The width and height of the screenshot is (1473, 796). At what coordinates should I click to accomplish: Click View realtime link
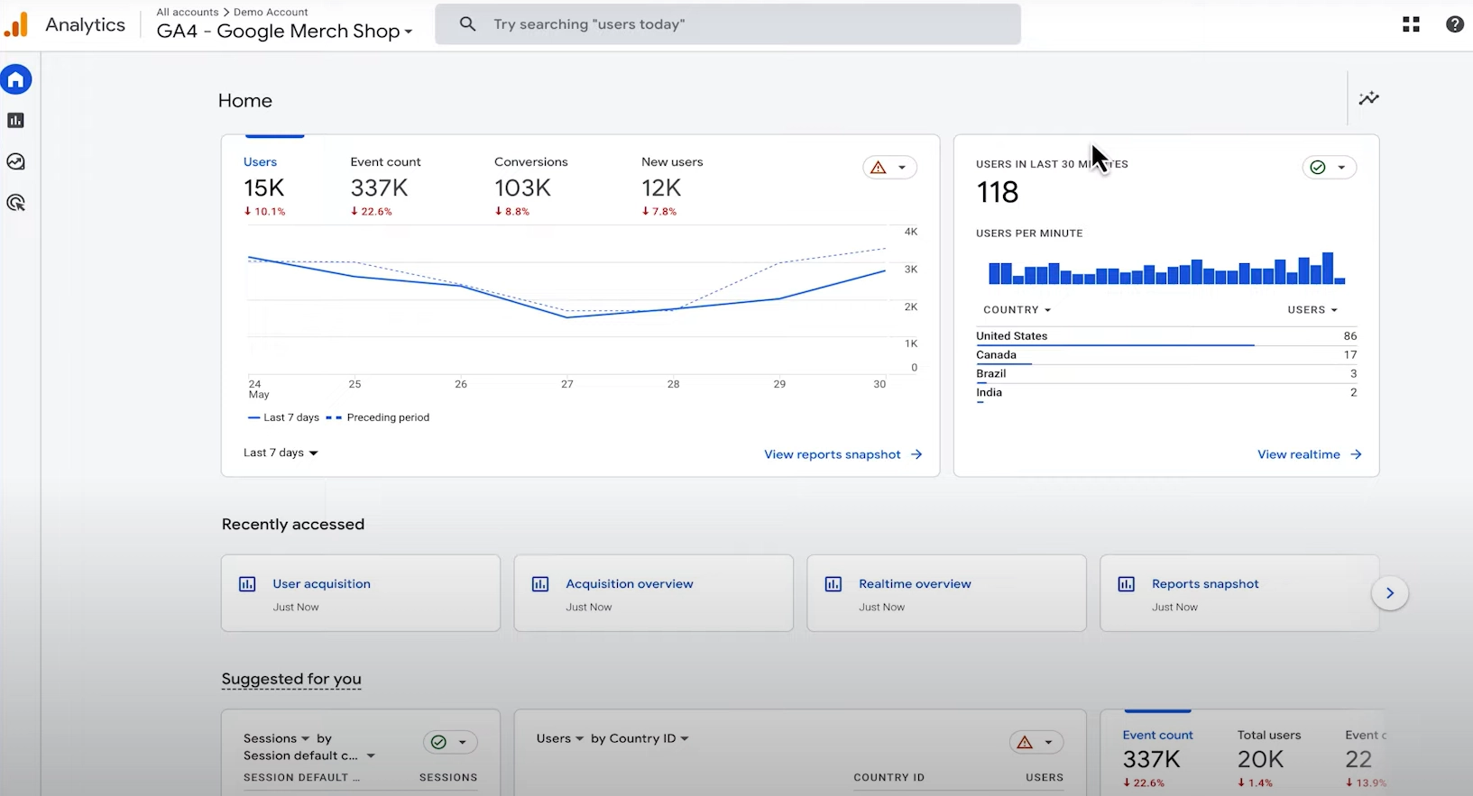[1310, 454]
